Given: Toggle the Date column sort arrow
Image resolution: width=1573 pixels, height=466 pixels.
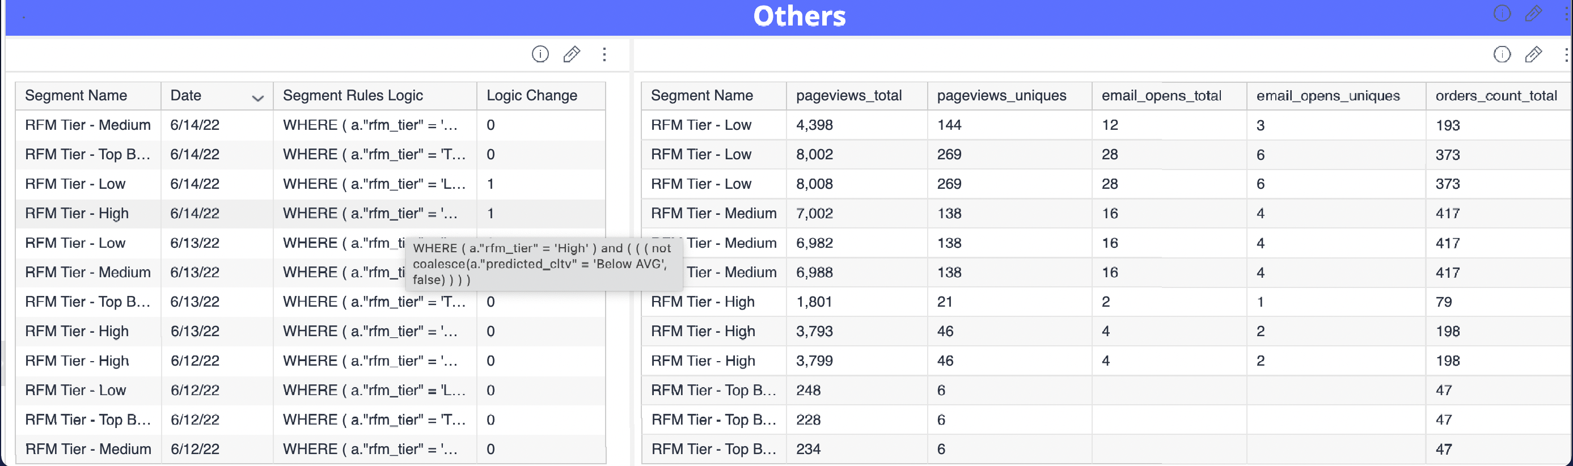Looking at the screenshot, I should (257, 98).
